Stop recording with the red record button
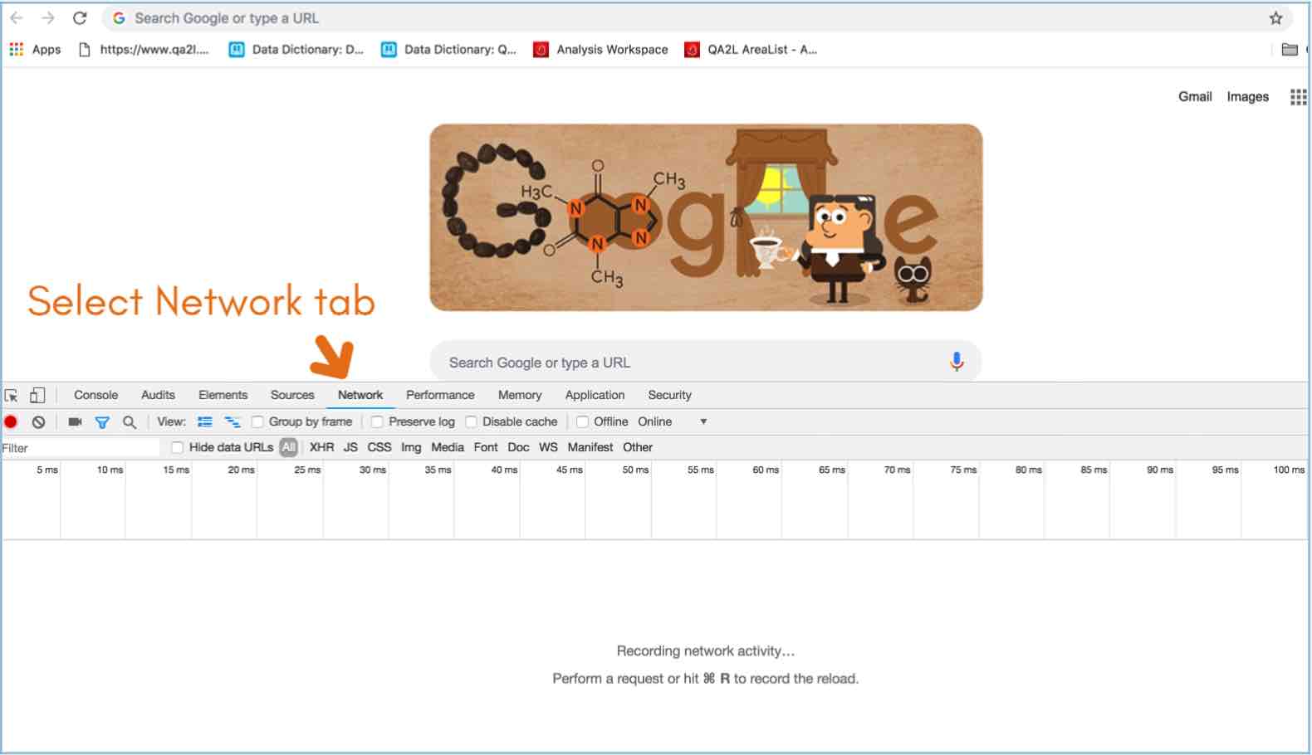The image size is (1312, 755). point(11,422)
